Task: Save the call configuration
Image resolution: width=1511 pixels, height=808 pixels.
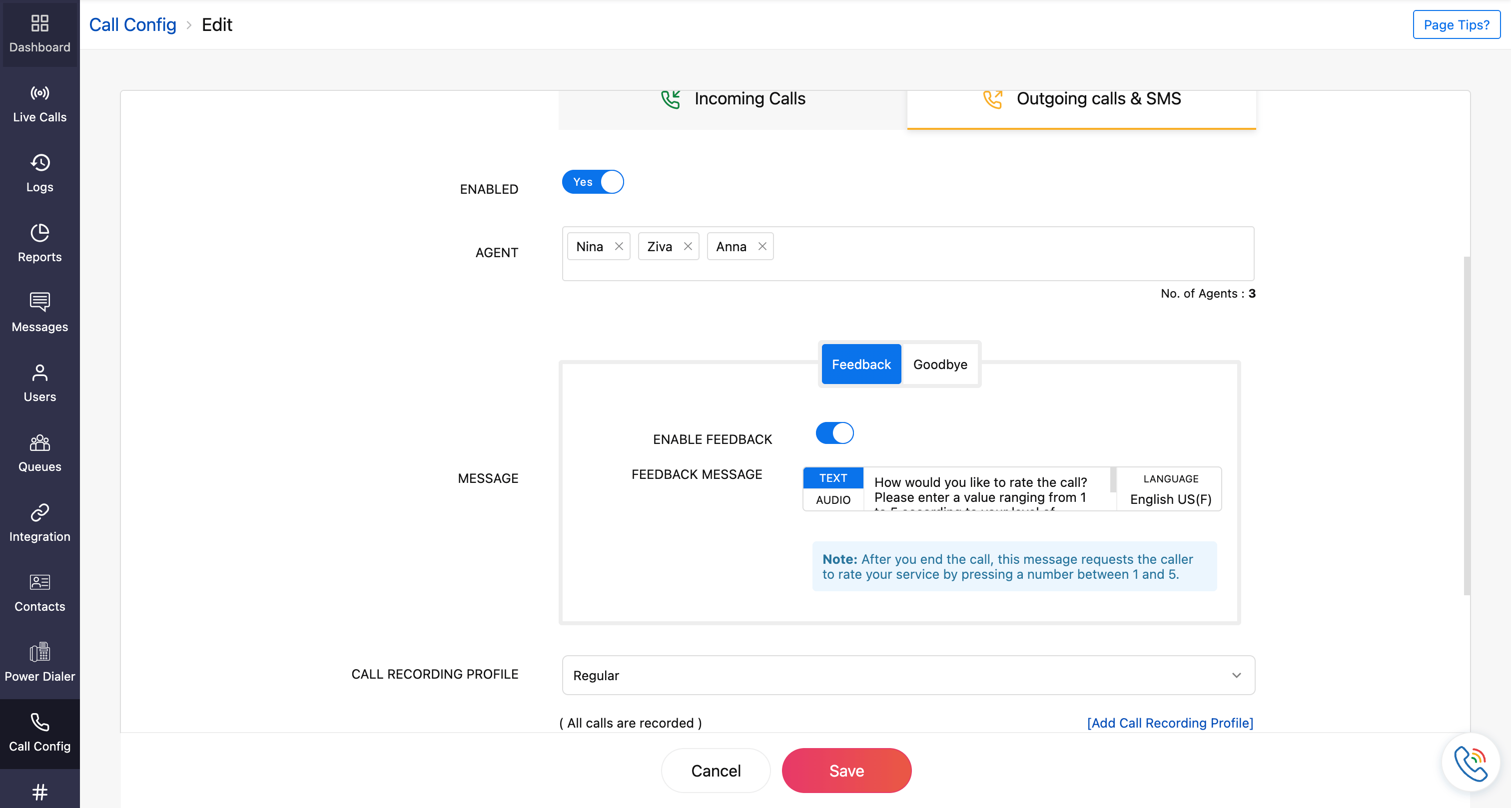Action: coord(846,770)
